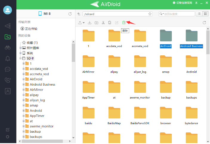Select AirMirror in the folder tree
The width and height of the screenshot is (210, 144).
click(36, 90)
